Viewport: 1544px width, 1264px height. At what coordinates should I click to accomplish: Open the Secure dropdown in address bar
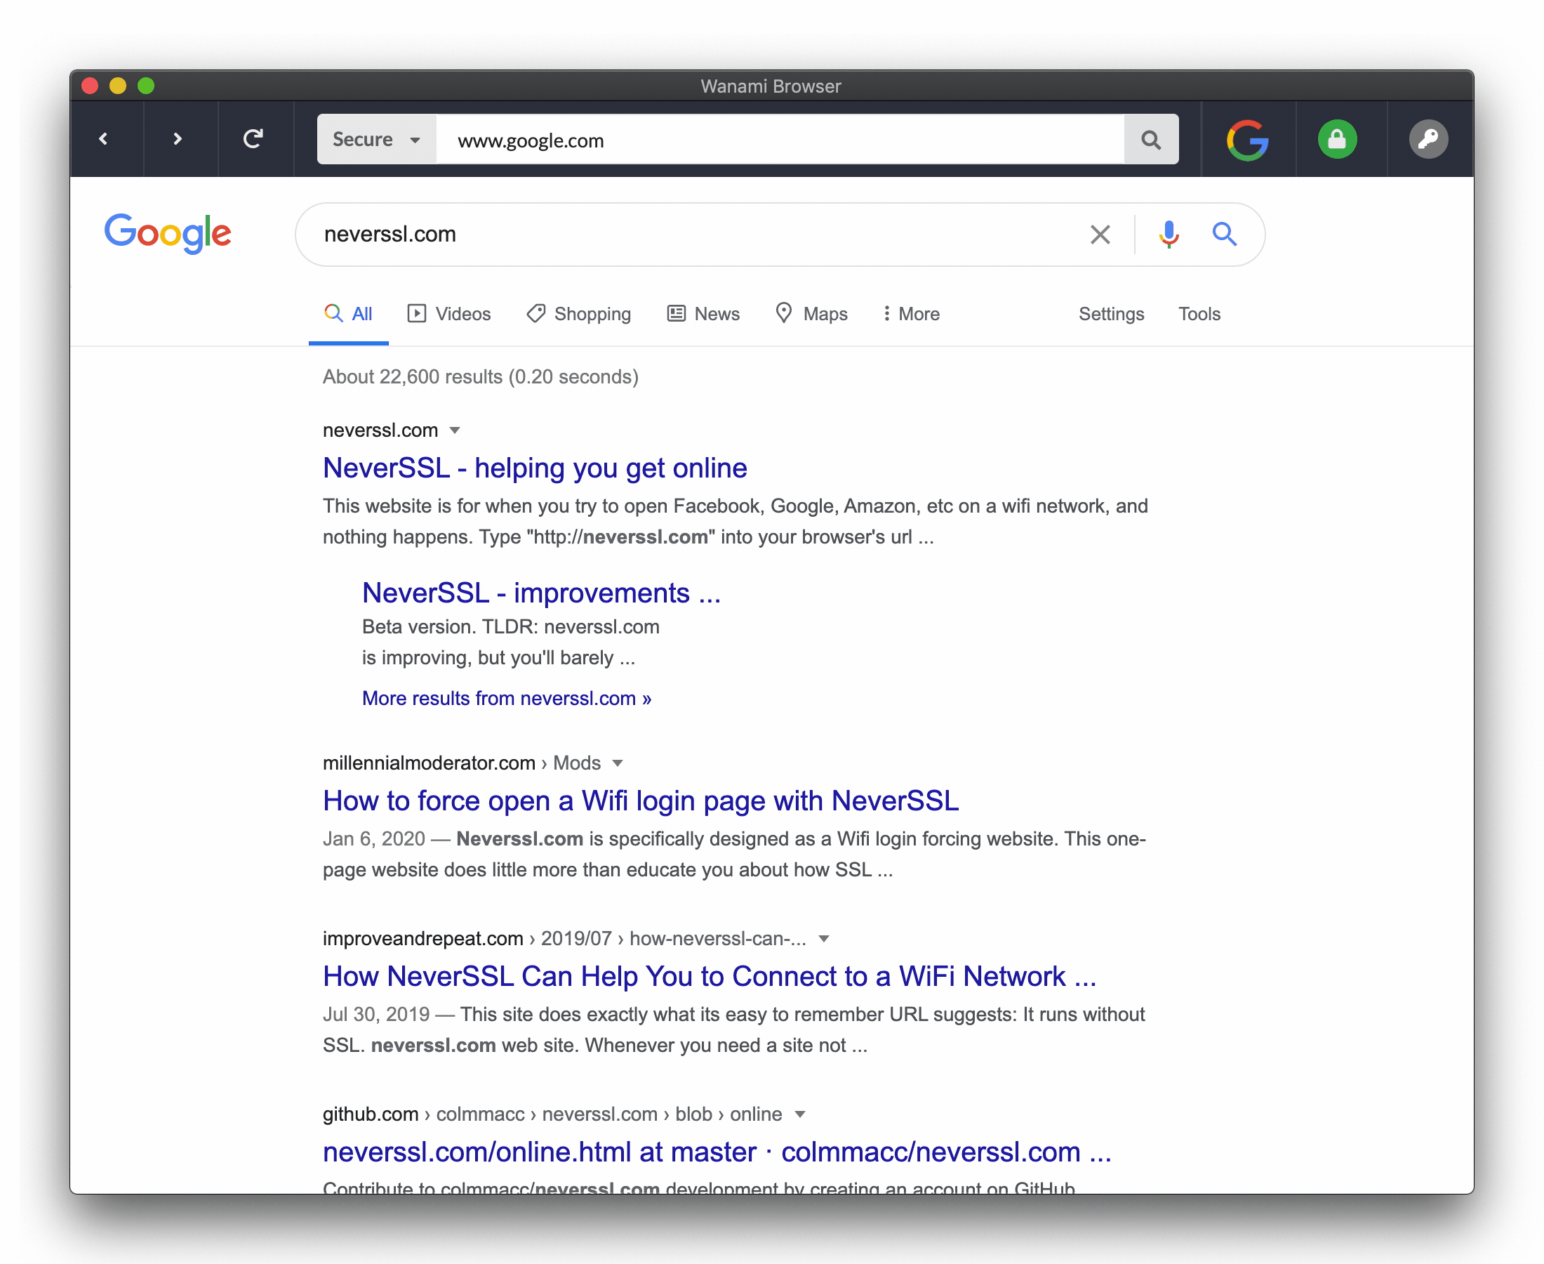(376, 139)
